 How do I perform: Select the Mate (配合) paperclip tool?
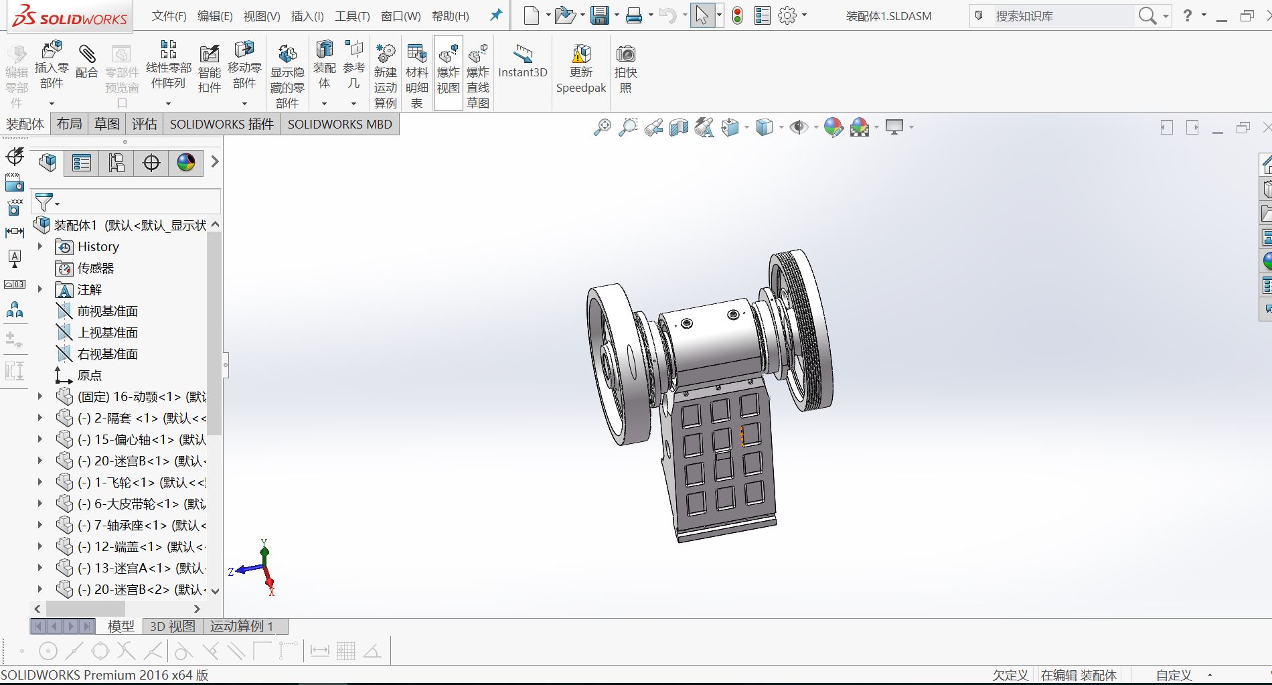(86, 54)
